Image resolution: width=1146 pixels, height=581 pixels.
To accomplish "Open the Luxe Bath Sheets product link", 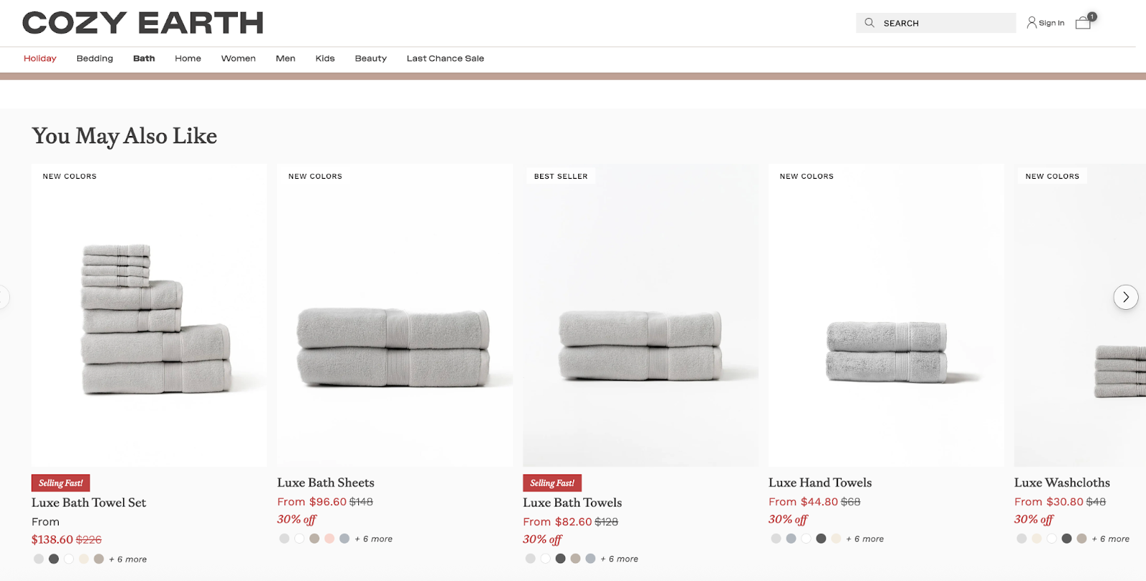I will point(326,483).
